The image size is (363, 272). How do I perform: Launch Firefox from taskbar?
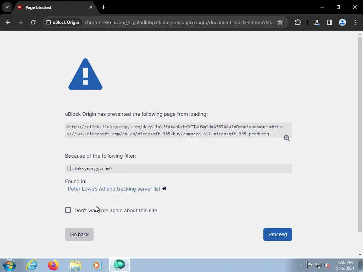[54, 265]
